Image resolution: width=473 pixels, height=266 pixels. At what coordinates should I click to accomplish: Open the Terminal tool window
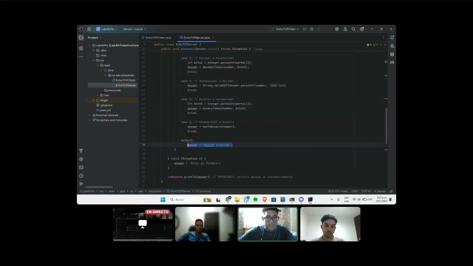click(x=81, y=167)
